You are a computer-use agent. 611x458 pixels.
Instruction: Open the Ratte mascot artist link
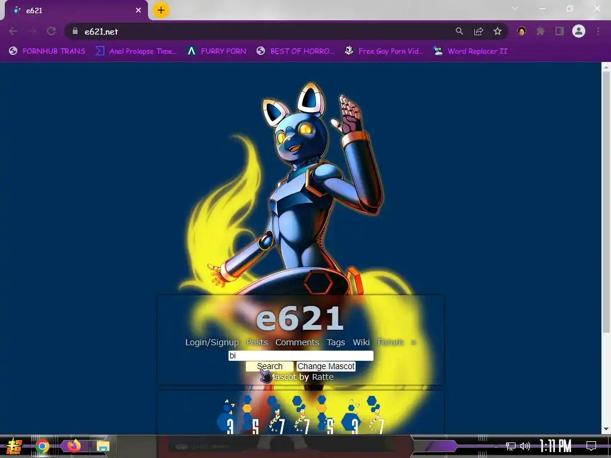pos(323,377)
